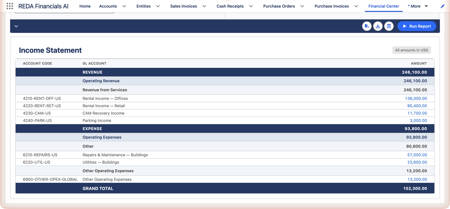Viewport: 450px width, 209px height.
Task: Click the table grid view icon
Action: [x=389, y=26]
